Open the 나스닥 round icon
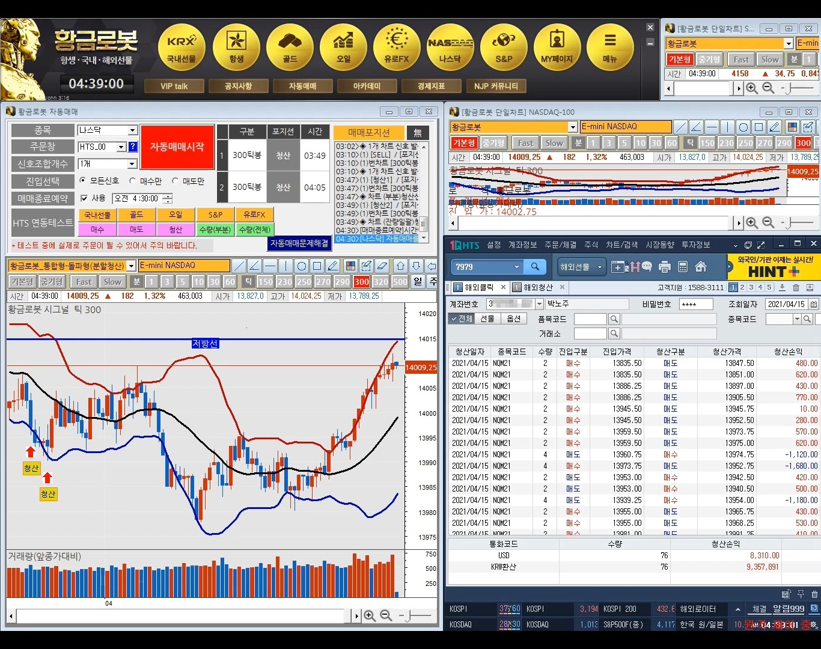821x649 pixels. point(450,47)
